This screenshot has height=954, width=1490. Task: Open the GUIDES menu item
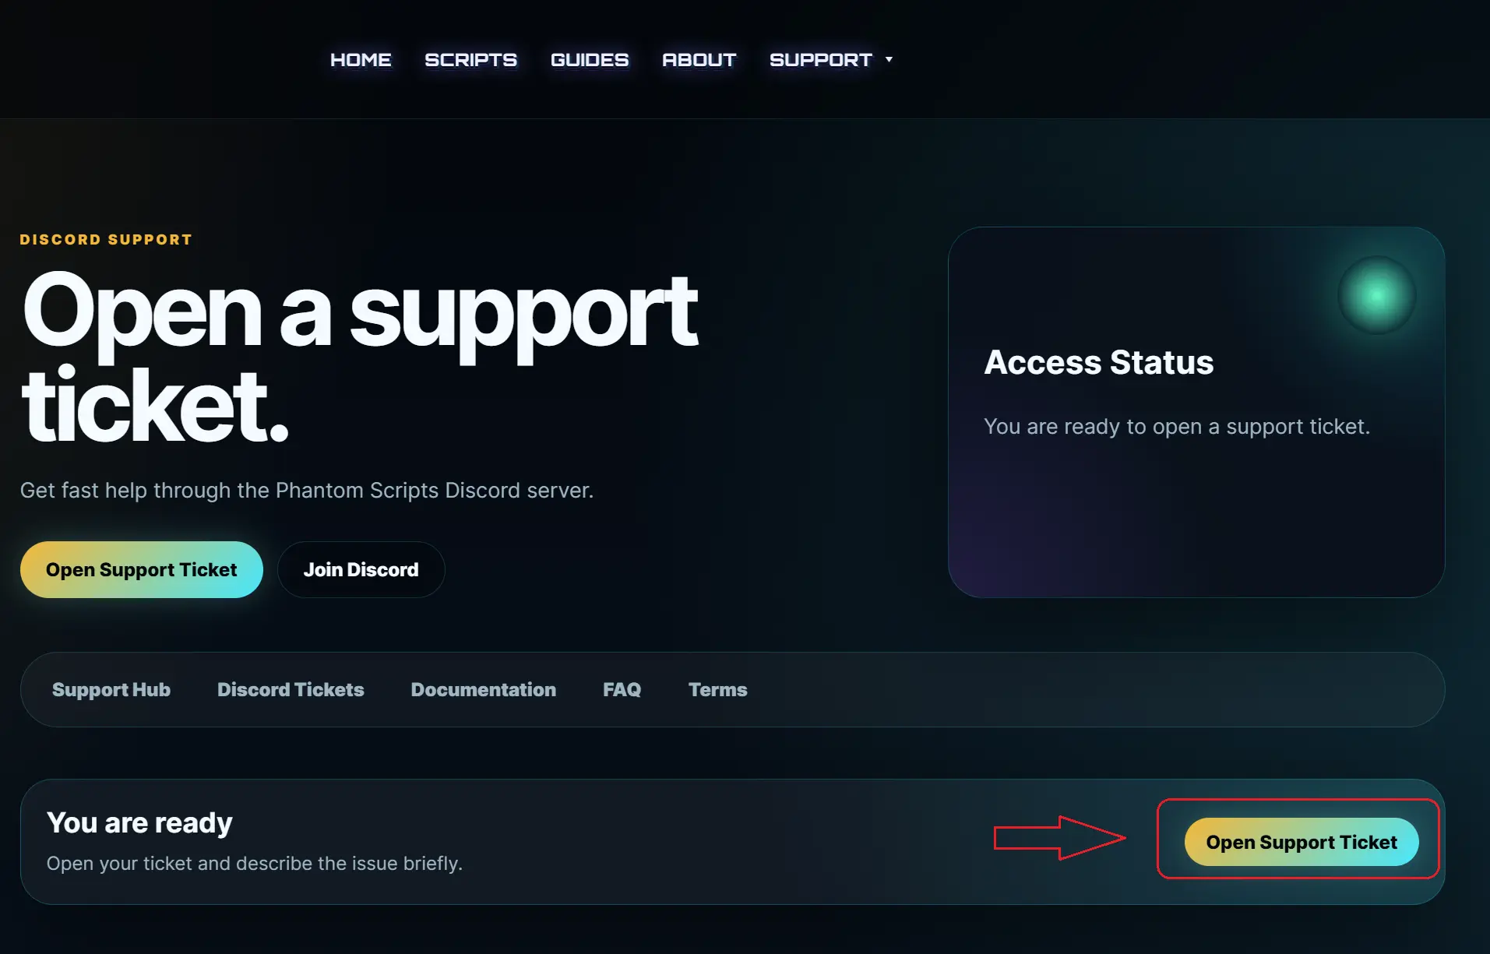click(x=590, y=60)
